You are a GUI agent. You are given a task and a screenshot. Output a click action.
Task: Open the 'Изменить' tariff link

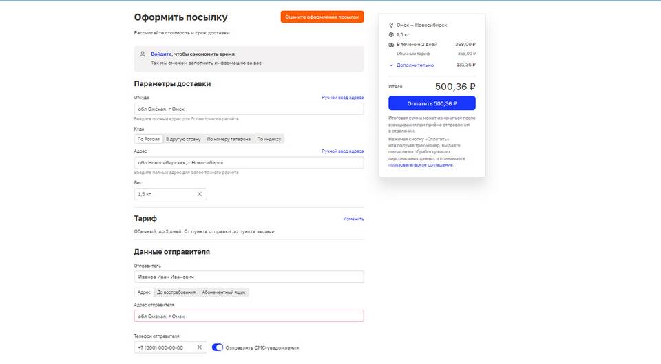point(353,219)
